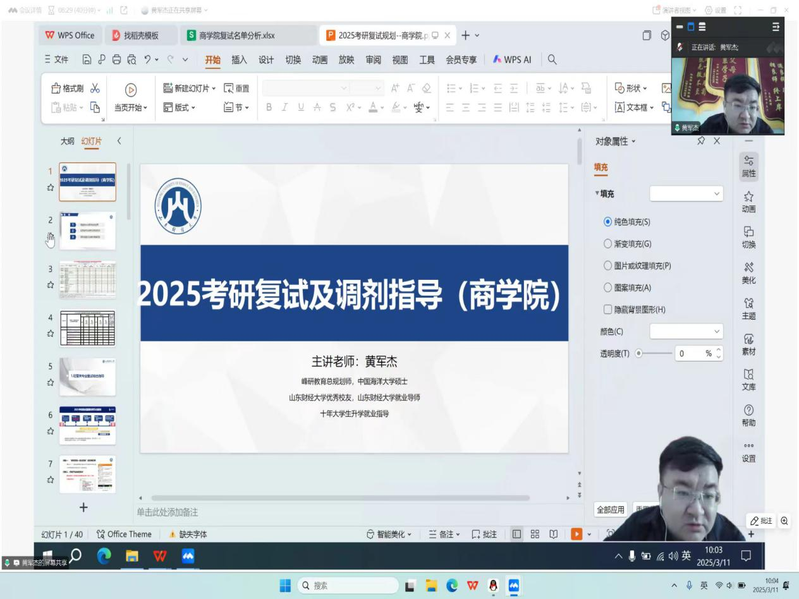Switch to normal view icon in status bar
799x599 pixels.
click(516, 534)
